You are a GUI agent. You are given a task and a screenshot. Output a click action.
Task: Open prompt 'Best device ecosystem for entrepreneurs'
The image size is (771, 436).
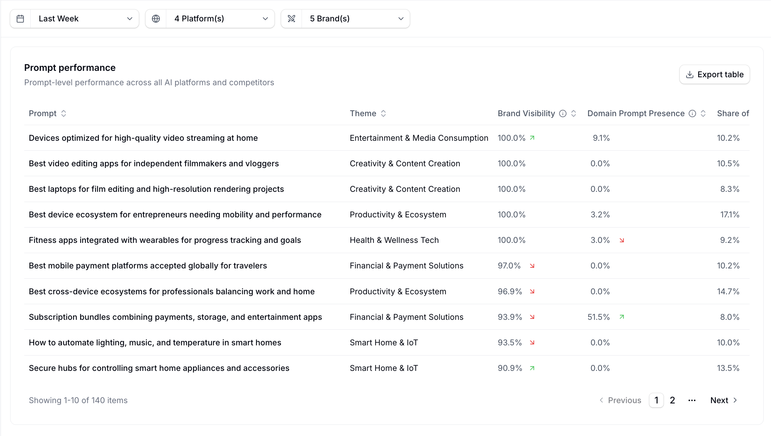175,214
